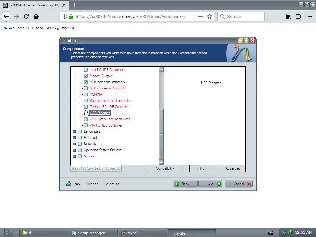Tick the PCMCIA checkbox
Image resolution: width=316 pixels, height=237 pixels.
tap(86, 94)
